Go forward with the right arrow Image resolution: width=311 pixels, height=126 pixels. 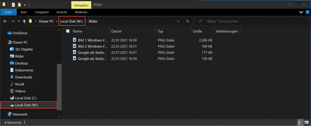(x=13, y=21)
